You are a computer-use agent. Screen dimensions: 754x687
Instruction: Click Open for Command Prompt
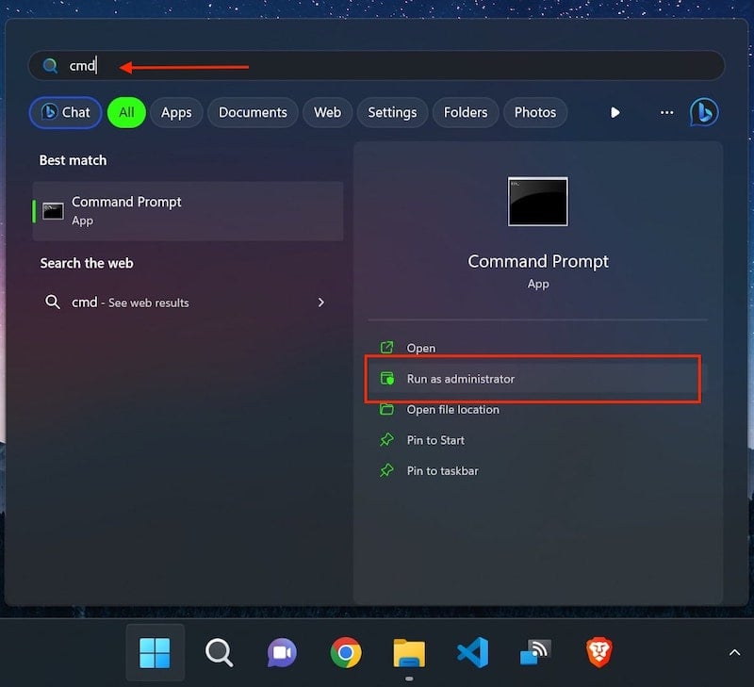pos(537,348)
